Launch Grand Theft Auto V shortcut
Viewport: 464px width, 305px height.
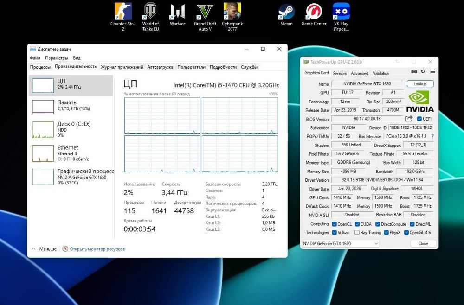click(205, 17)
